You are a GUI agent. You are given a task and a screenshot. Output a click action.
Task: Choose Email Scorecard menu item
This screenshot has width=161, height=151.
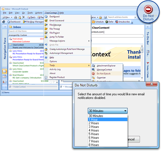click(x=67, y=21)
